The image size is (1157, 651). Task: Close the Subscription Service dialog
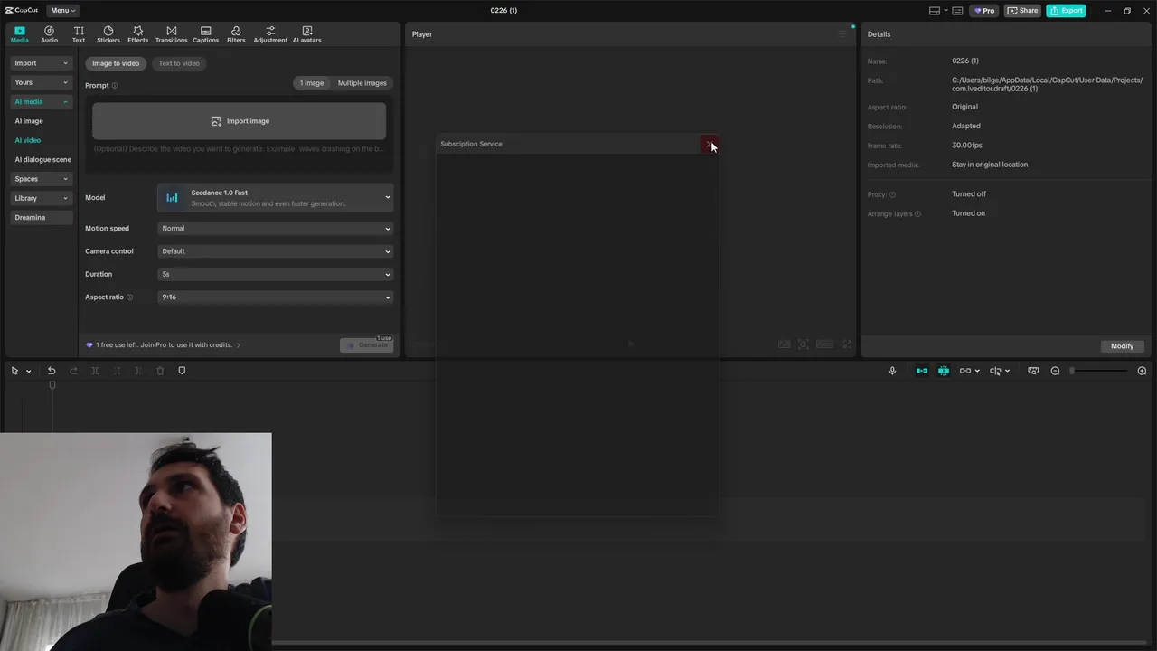(710, 144)
